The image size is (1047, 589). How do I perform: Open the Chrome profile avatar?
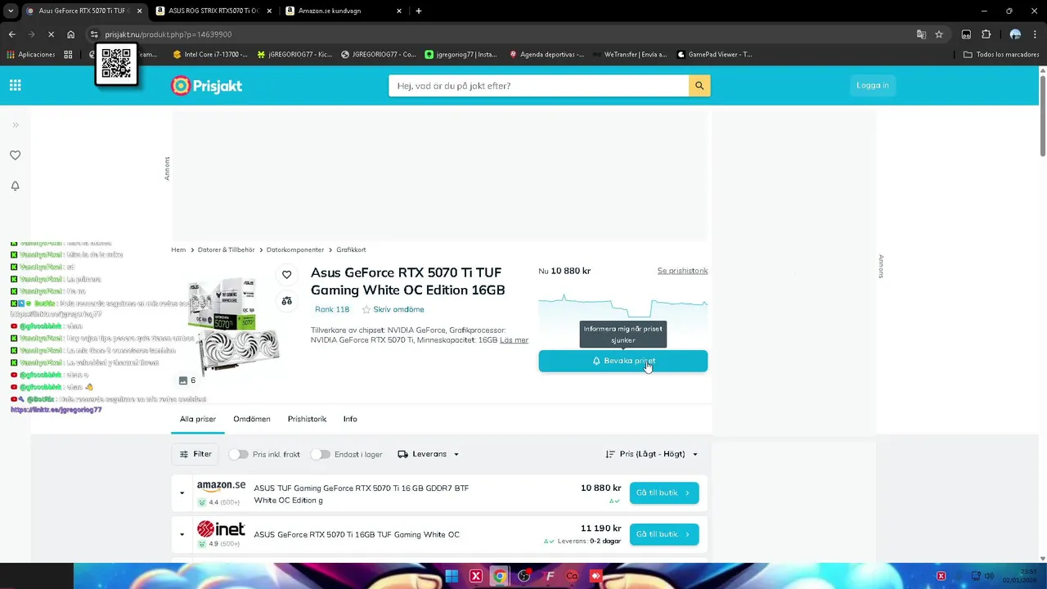pyautogui.click(x=1015, y=34)
